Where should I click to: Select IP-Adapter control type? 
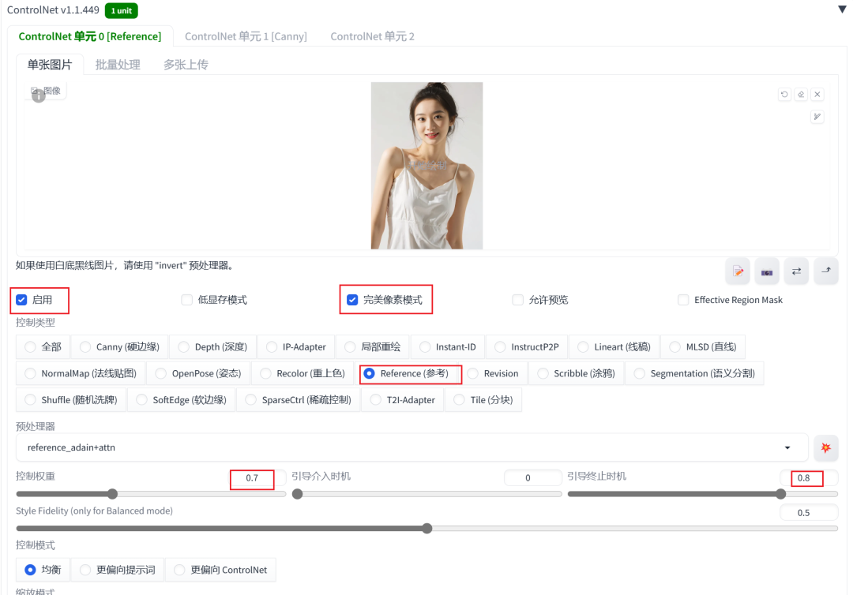pos(296,346)
